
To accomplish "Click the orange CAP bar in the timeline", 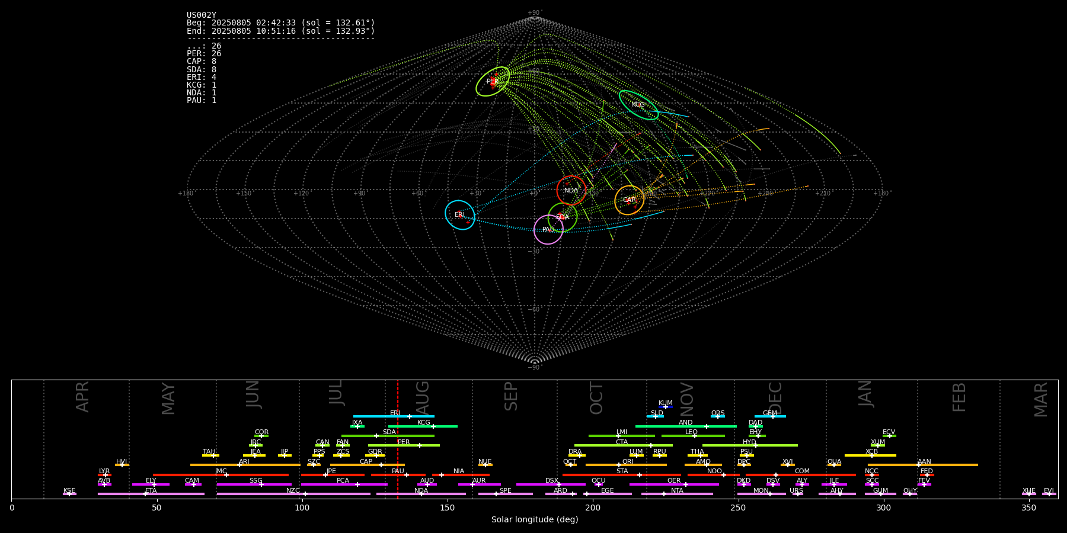I will [368, 465].
